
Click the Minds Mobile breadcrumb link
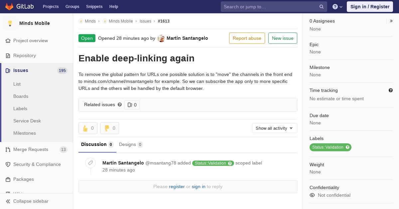click(121, 21)
